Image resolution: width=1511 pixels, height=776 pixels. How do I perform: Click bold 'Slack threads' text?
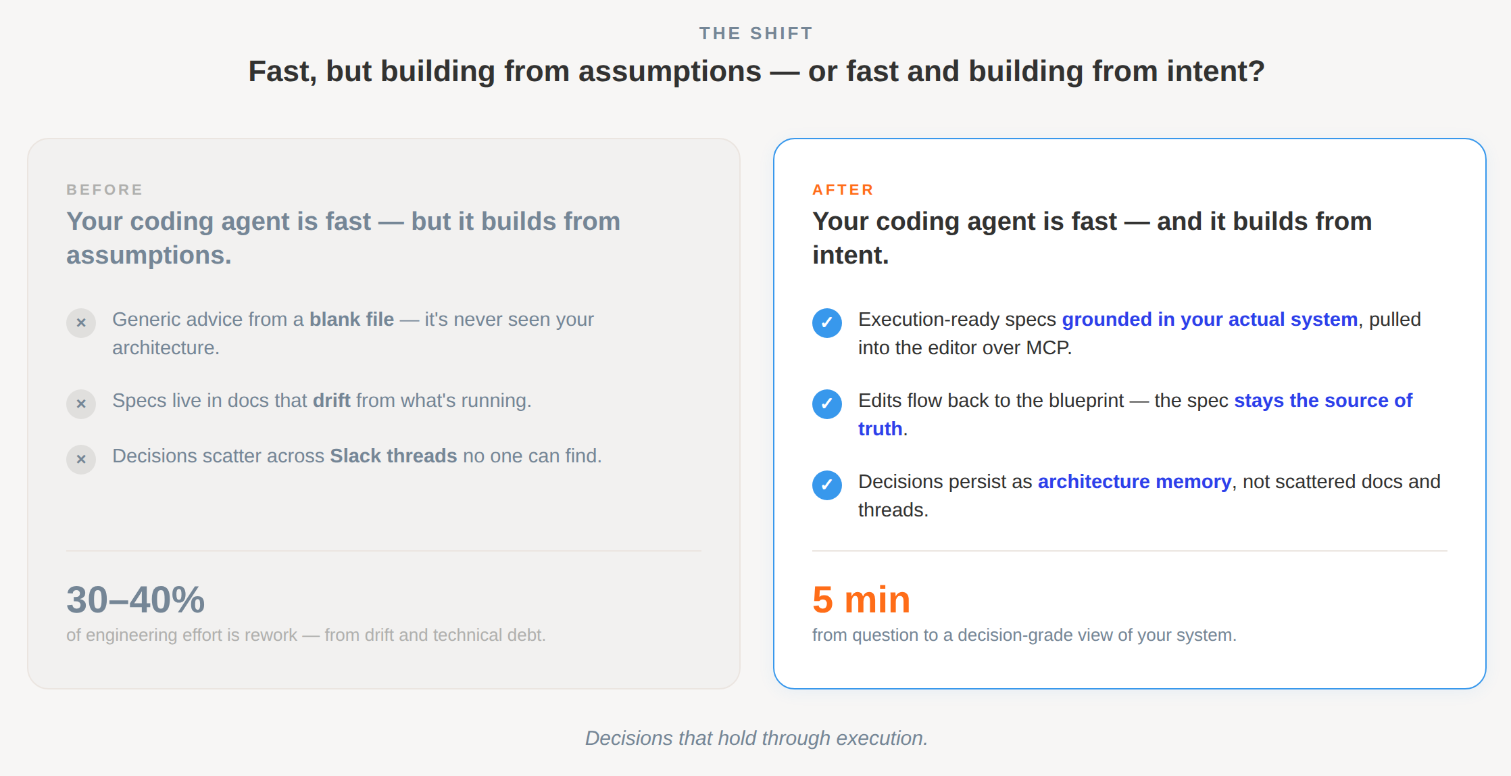[x=393, y=456]
